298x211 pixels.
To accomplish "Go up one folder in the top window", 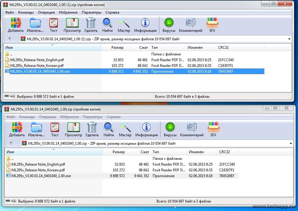I will pos(10,39).
